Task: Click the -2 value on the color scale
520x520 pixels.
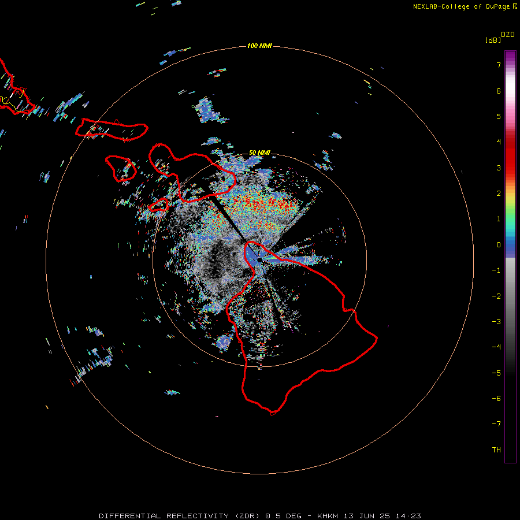Action: [x=496, y=296]
